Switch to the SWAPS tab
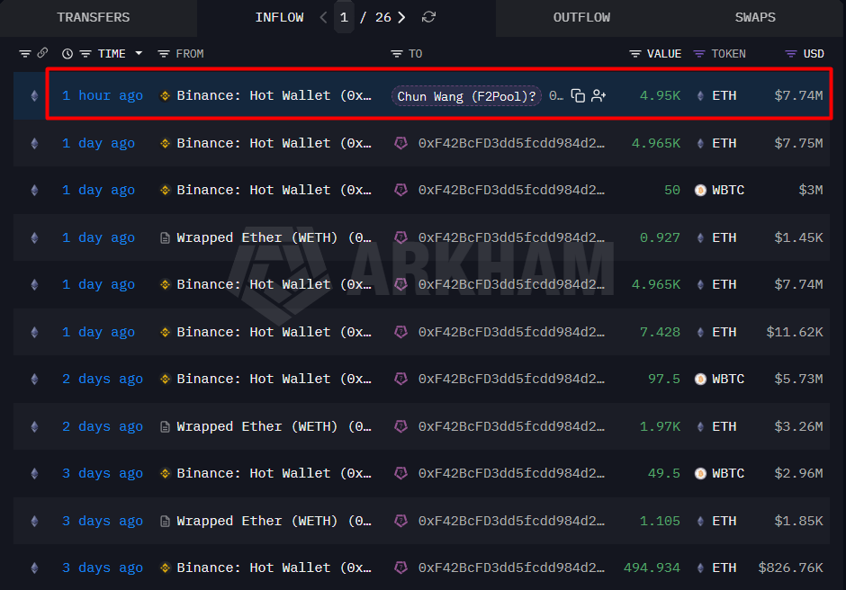 [x=755, y=17]
